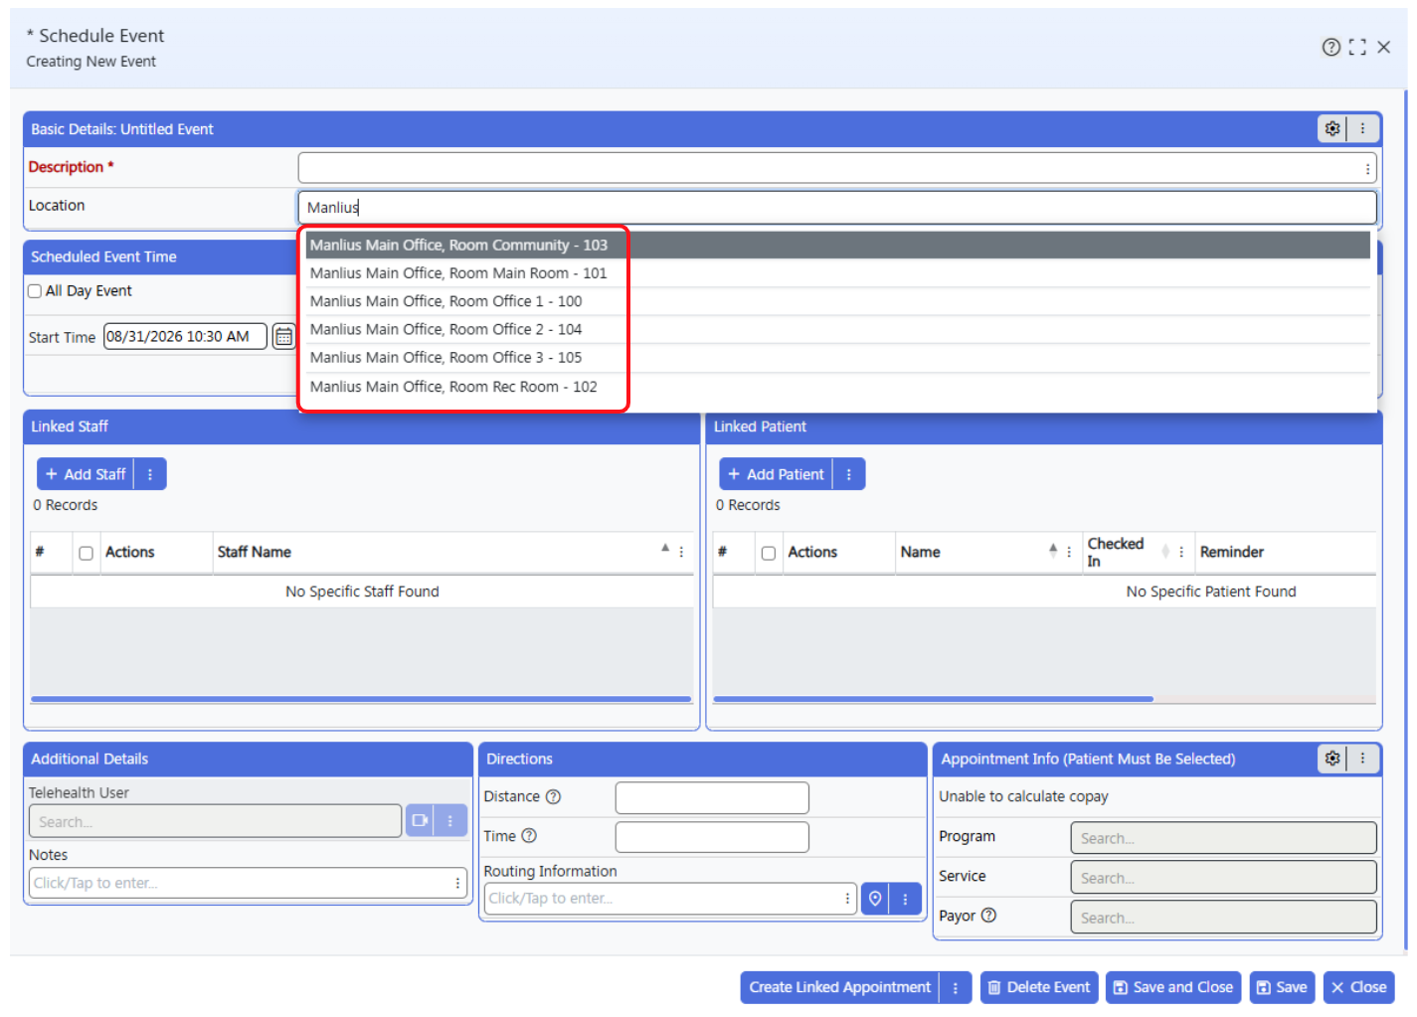Viewport: 1417px width, 1017px height.
Task: Open Create Linked Appointment options menu
Action: (956, 987)
